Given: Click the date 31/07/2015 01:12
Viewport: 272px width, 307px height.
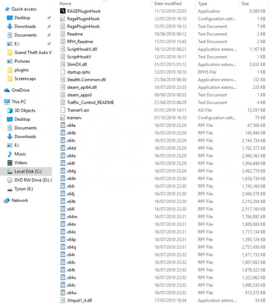Looking at the screenshot, I should click(170, 64).
